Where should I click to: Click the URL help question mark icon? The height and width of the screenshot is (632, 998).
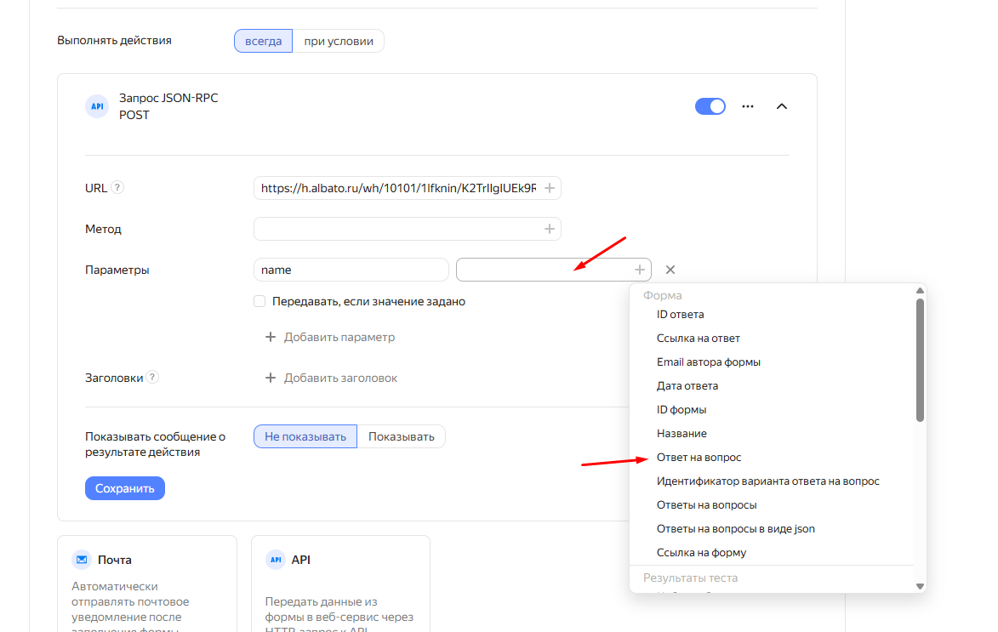[x=117, y=188]
